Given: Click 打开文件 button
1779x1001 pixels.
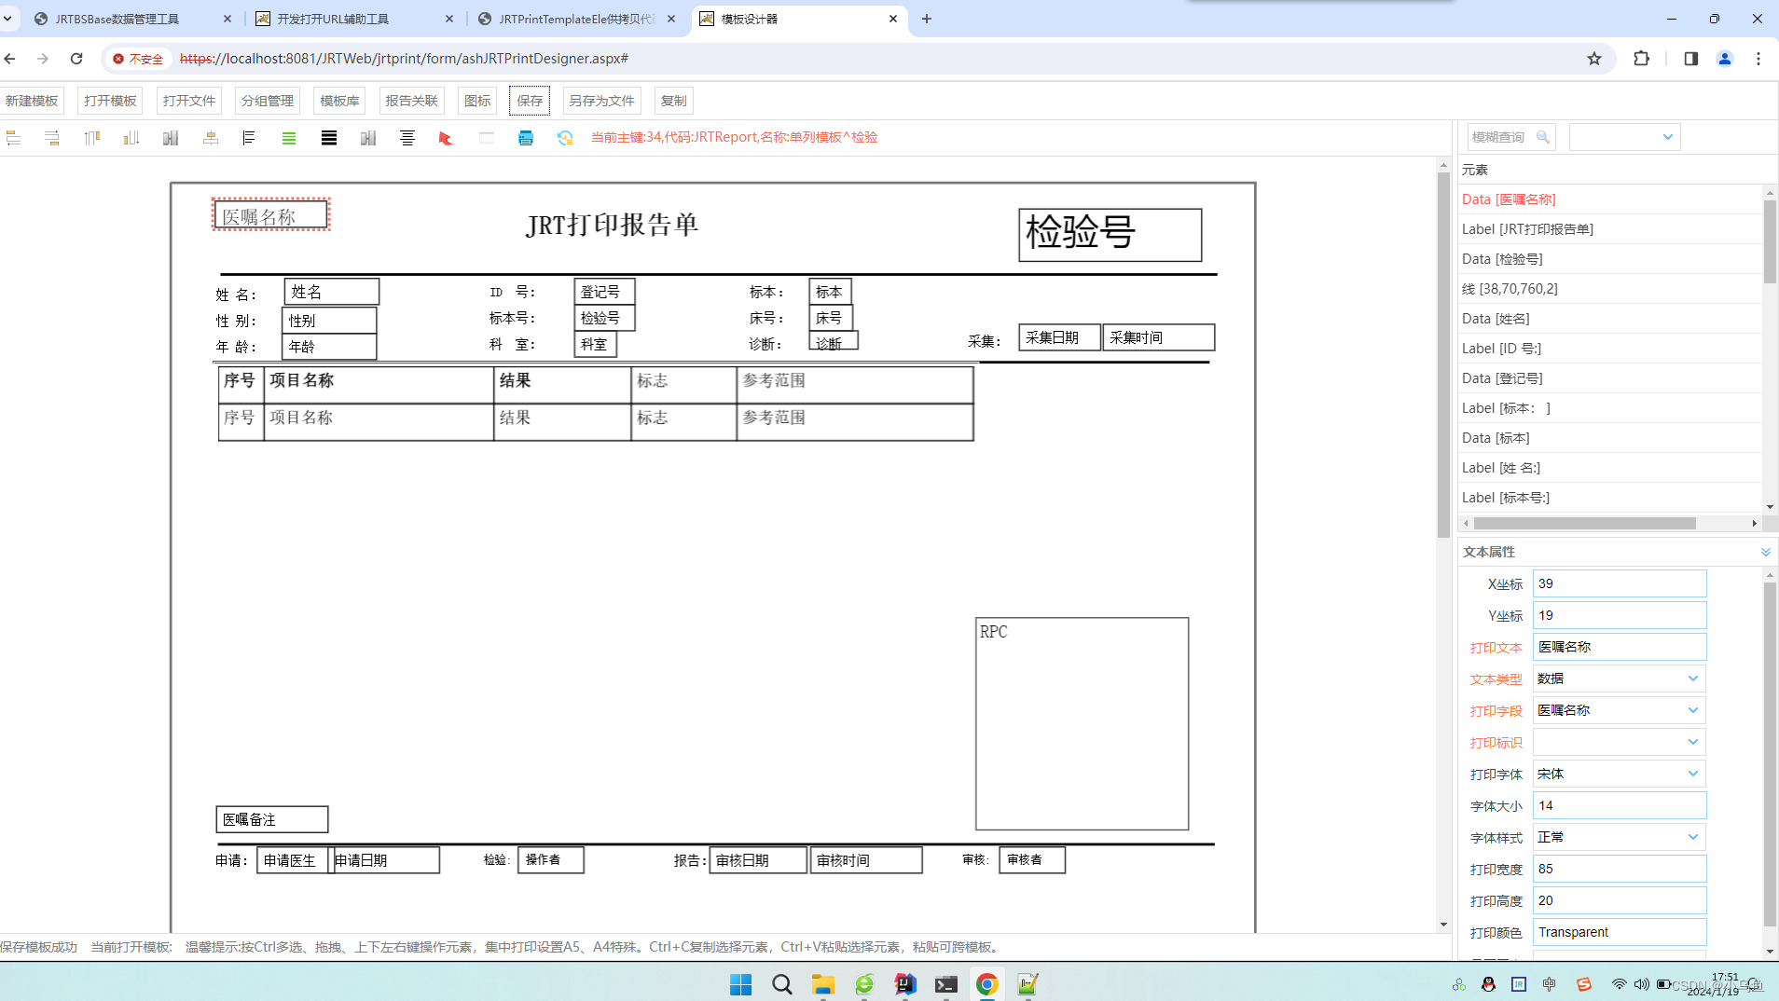Looking at the screenshot, I should [x=188, y=101].
